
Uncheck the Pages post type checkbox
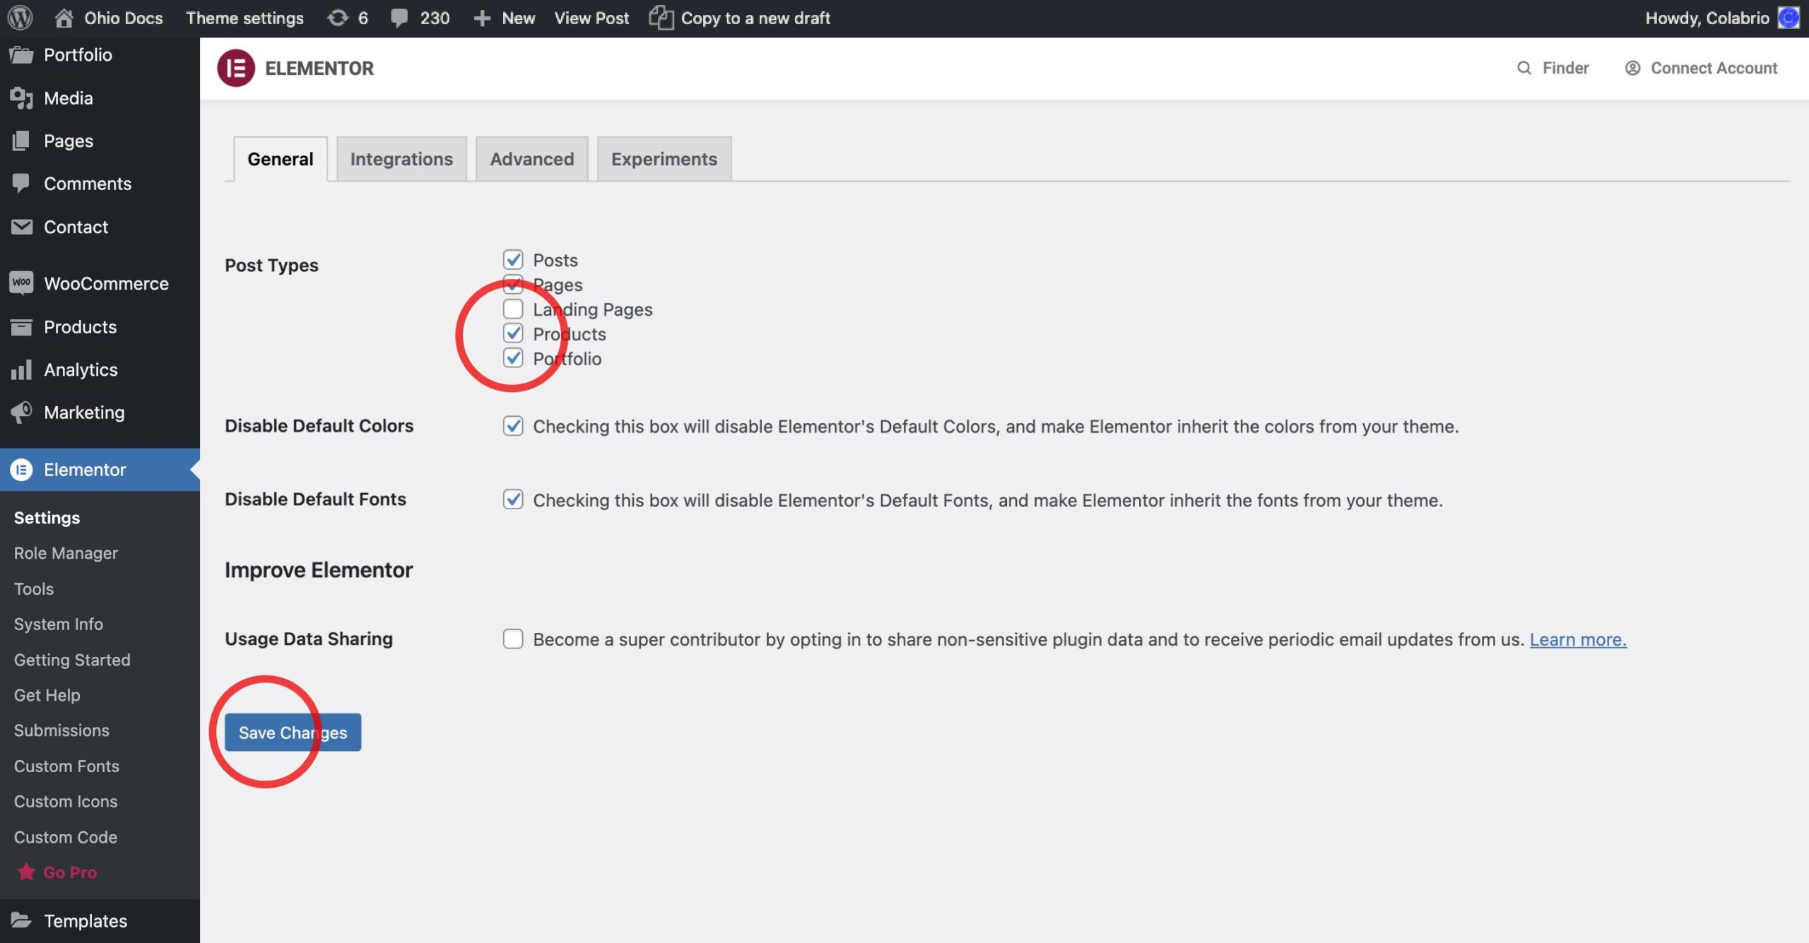click(x=513, y=284)
